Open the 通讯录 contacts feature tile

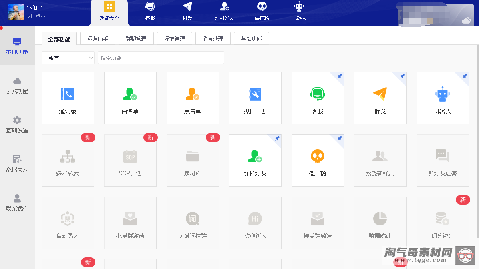click(x=68, y=98)
